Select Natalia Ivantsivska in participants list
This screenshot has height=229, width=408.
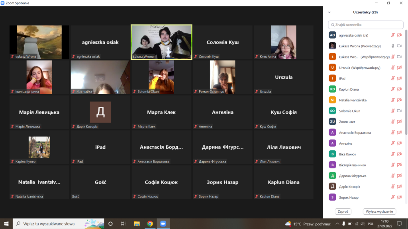353,100
